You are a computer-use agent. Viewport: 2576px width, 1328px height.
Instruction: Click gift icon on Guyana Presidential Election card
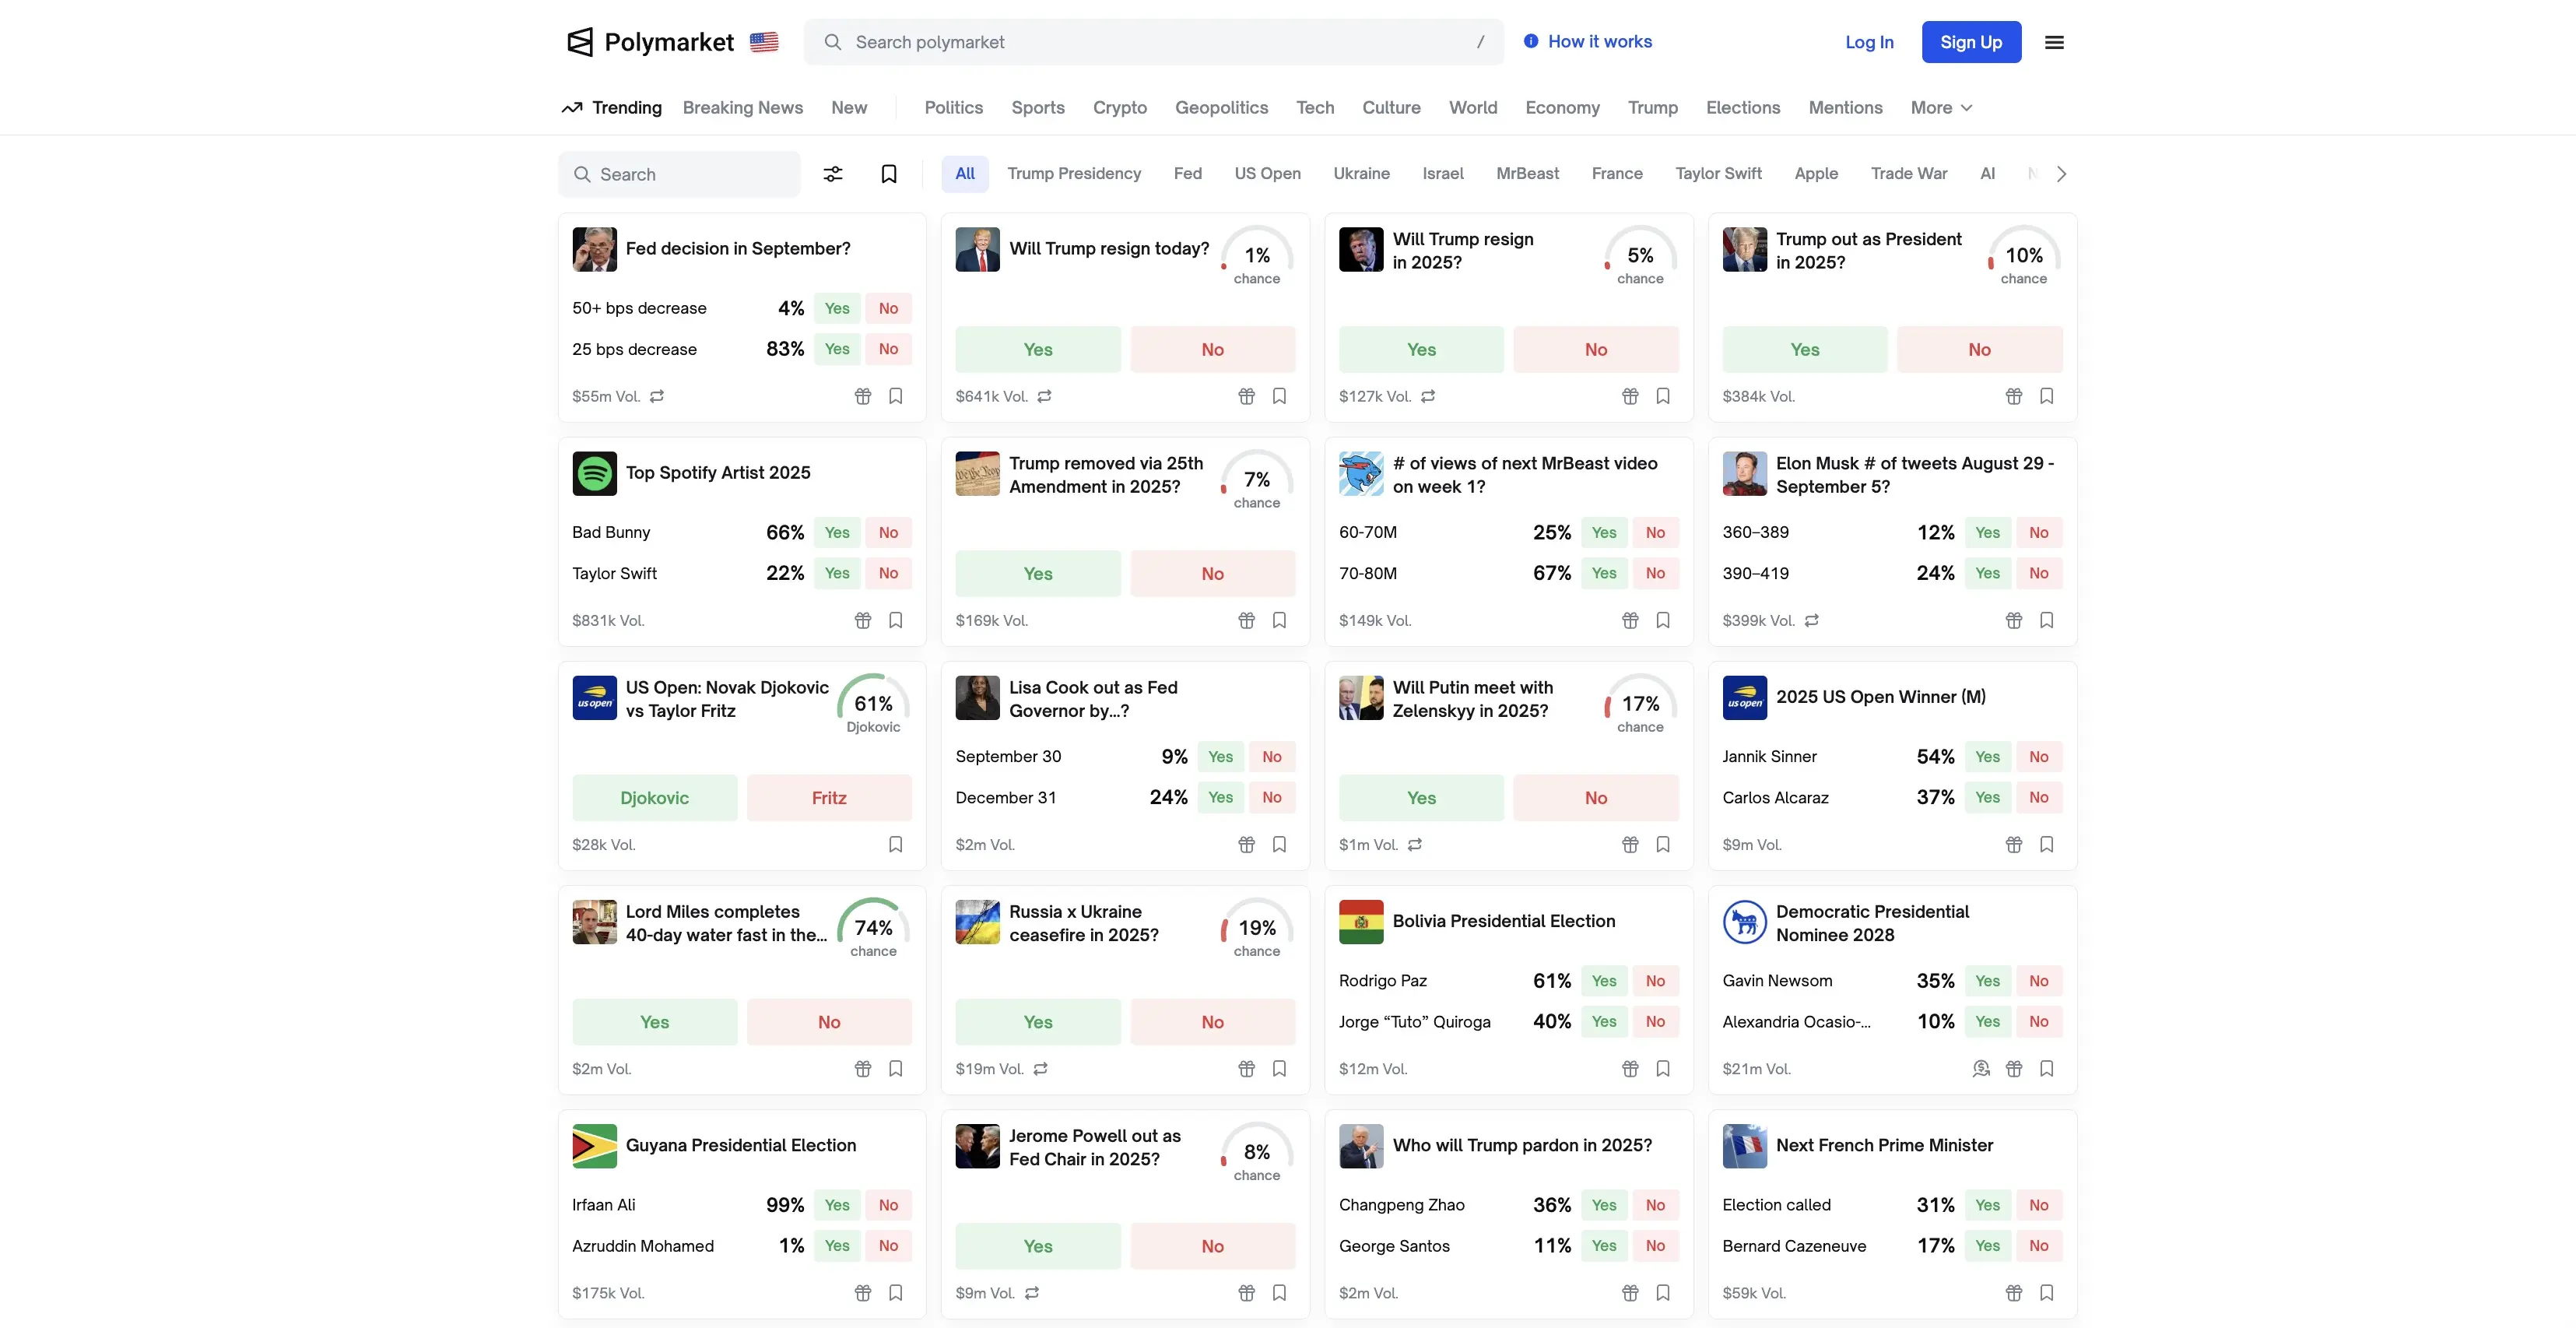(x=863, y=1292)
